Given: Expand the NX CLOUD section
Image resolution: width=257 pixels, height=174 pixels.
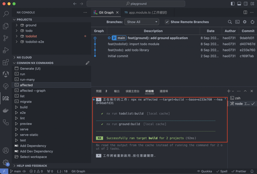Looking at the screenshot, I should pyautogui.click(x=14, y=57).
